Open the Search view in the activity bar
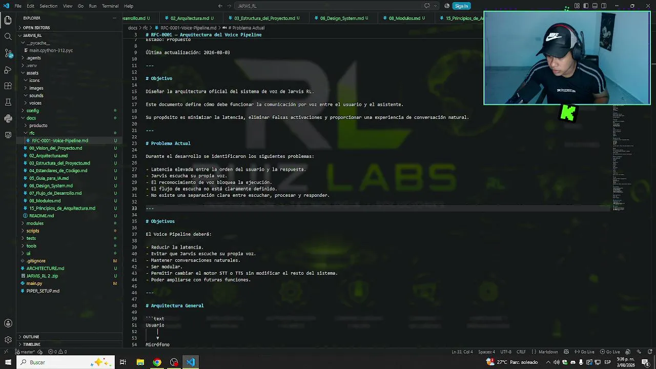 8,36
